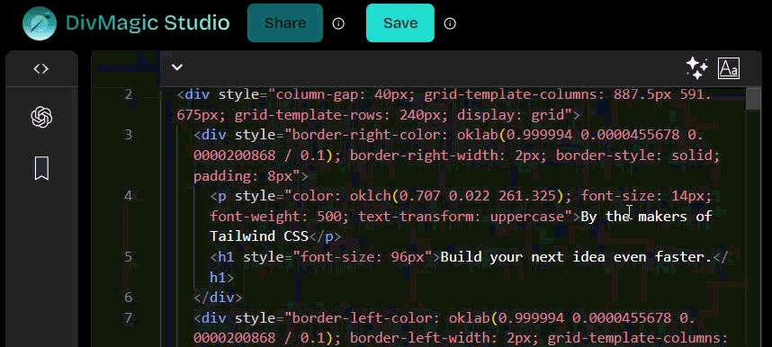Collapse the editor with the chevron-down arrow
Viewport: 772px width, 347px height.
pyautogui.click(x=177, y=67)
